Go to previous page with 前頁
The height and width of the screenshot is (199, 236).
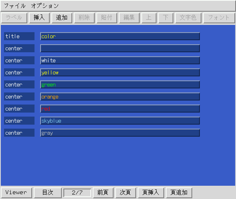pos(103,193)
